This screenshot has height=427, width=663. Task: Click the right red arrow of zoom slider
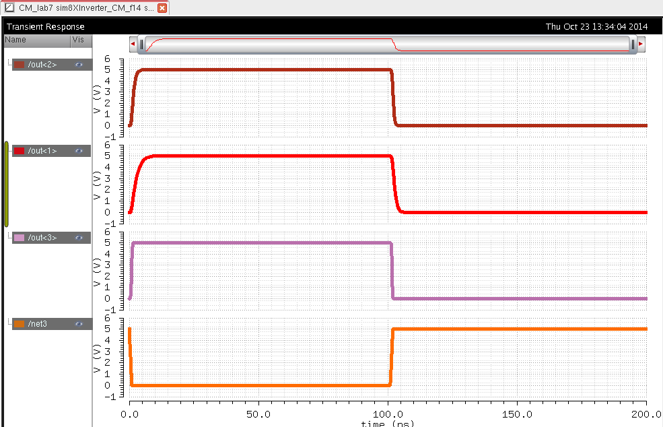point(641,44)
